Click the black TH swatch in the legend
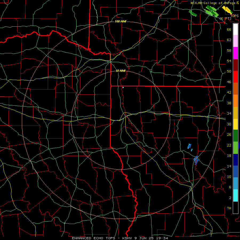Viewport: 240px width, 240px height. pyautogui.click(x=235, y=207)
